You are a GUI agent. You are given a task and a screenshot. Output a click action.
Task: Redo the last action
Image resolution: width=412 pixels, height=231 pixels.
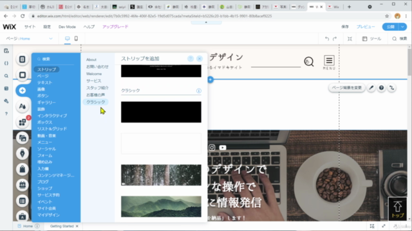pyautogui.click(x=335, y=38)
